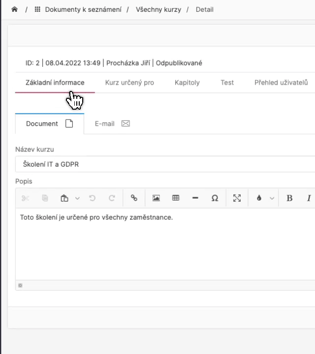315x354 pixels.
Task: Open the text color dropdown arrow
Action: pos(272,198)
